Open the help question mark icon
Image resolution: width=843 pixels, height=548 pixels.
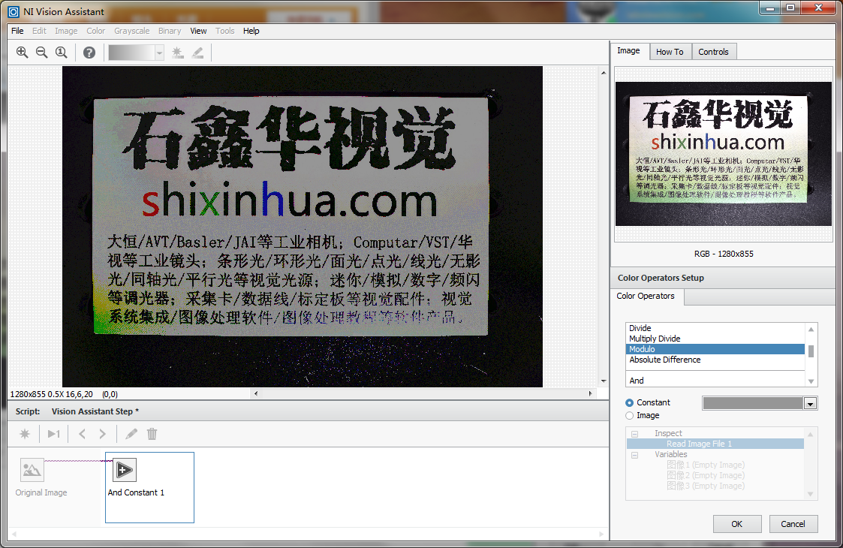(x=89, y=52)
